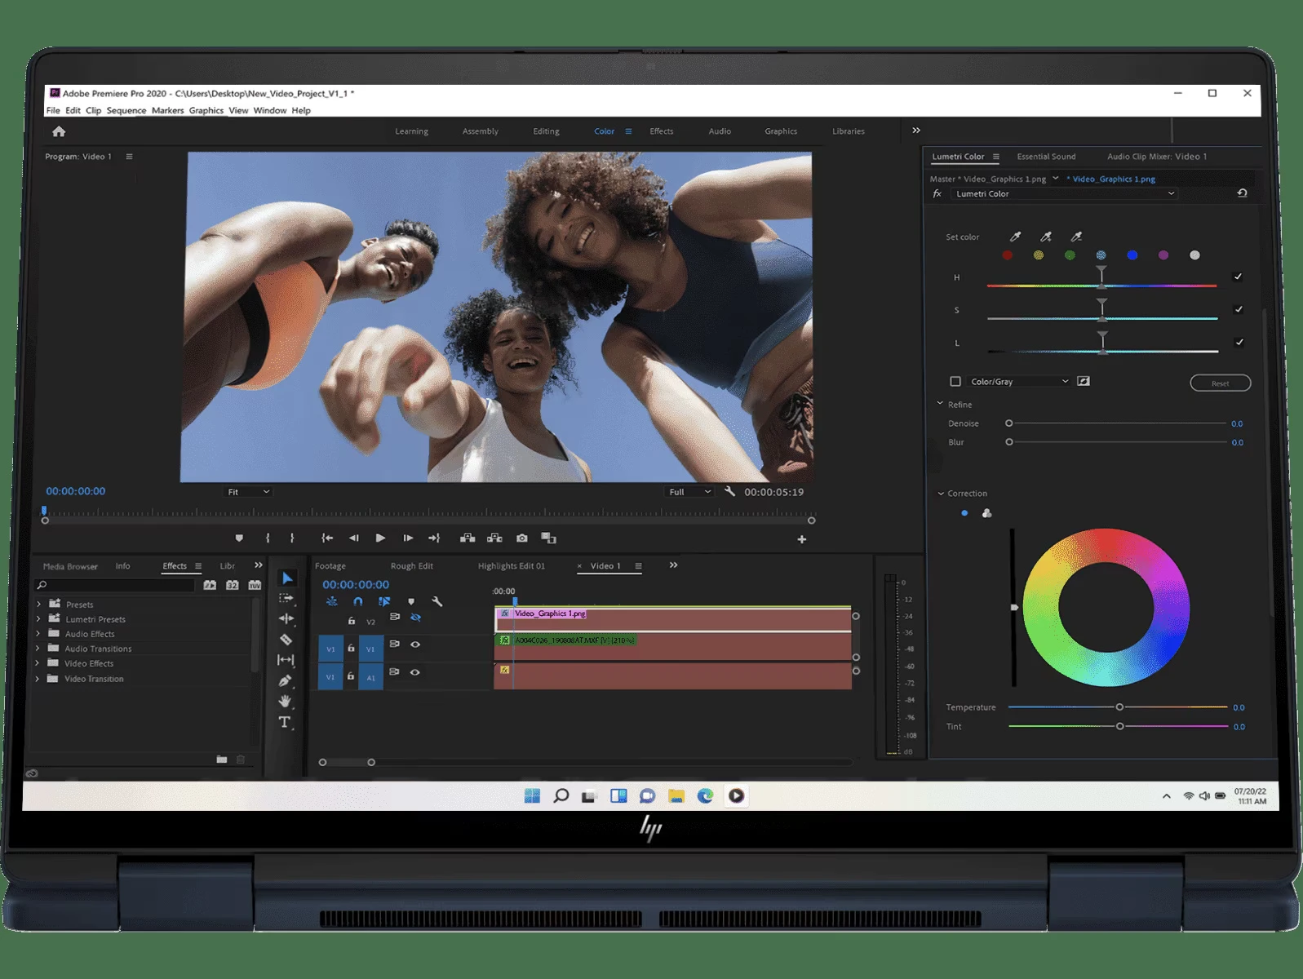Screen dimensions: 1303x979
Task: Click the first Set color eyedropper
Action: click(x=1015, y=237)
